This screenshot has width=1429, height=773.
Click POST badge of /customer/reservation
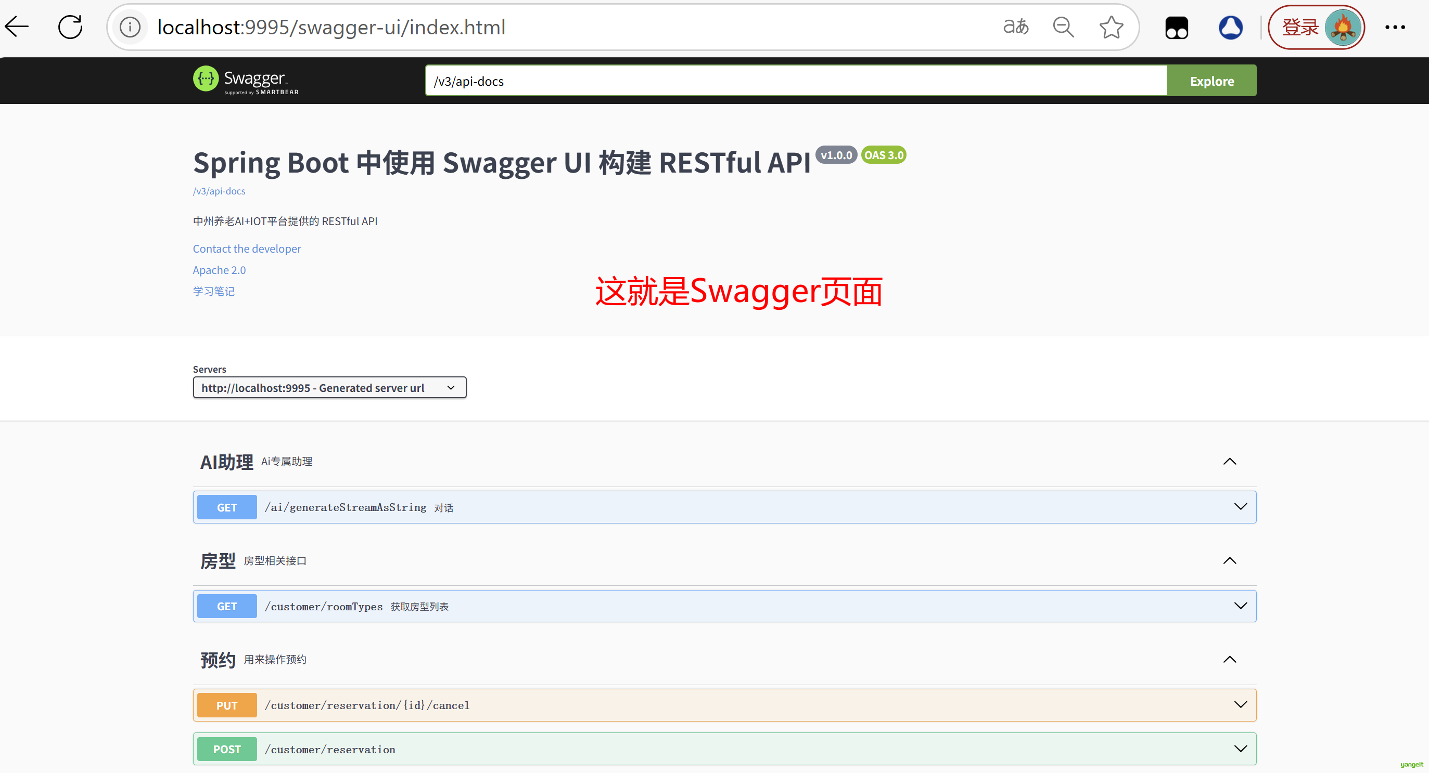click(x=227, y=749)
